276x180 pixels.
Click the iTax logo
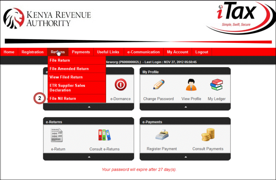click(x=240, y=18)
